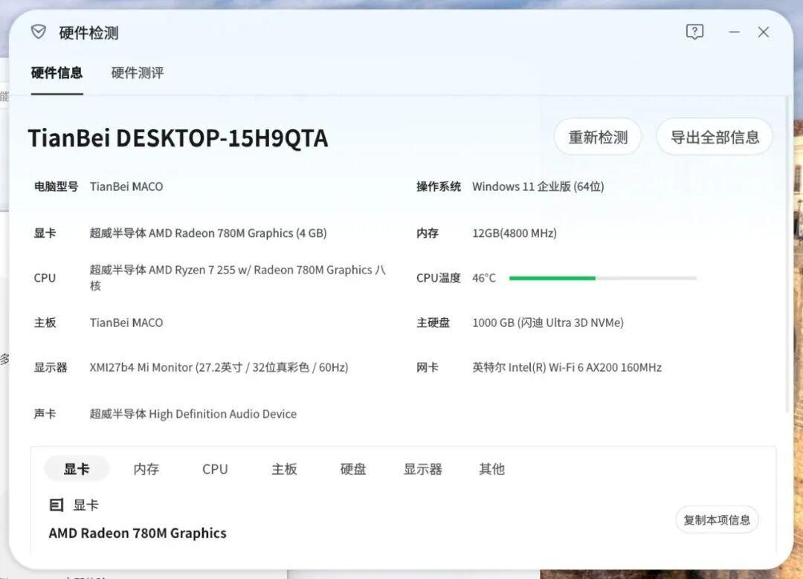Click the 主板 value TianBei MACO
This screenshot has width=803, height=579.
(126, 323)
